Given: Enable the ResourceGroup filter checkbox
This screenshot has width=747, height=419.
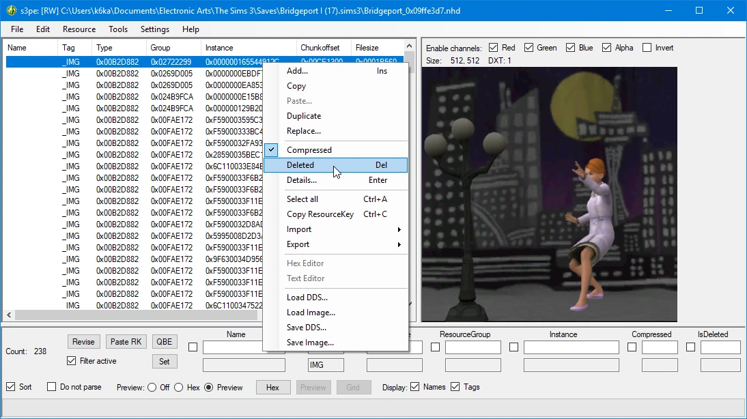Looking at the screenshot, I should [435, 347].
